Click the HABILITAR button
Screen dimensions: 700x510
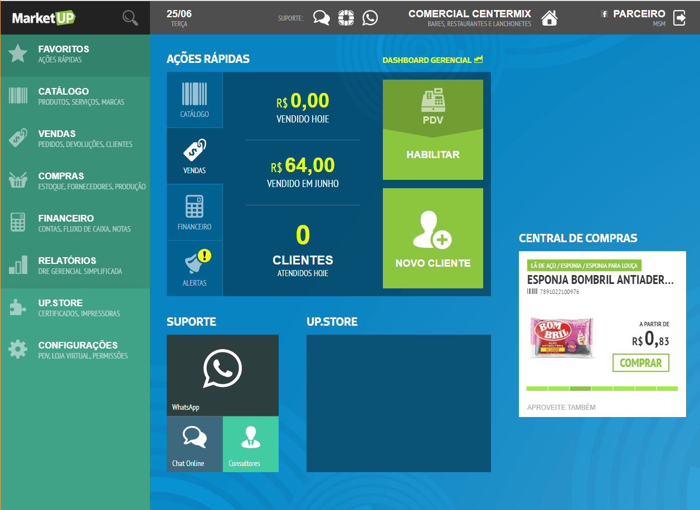(x=433, y=154)
